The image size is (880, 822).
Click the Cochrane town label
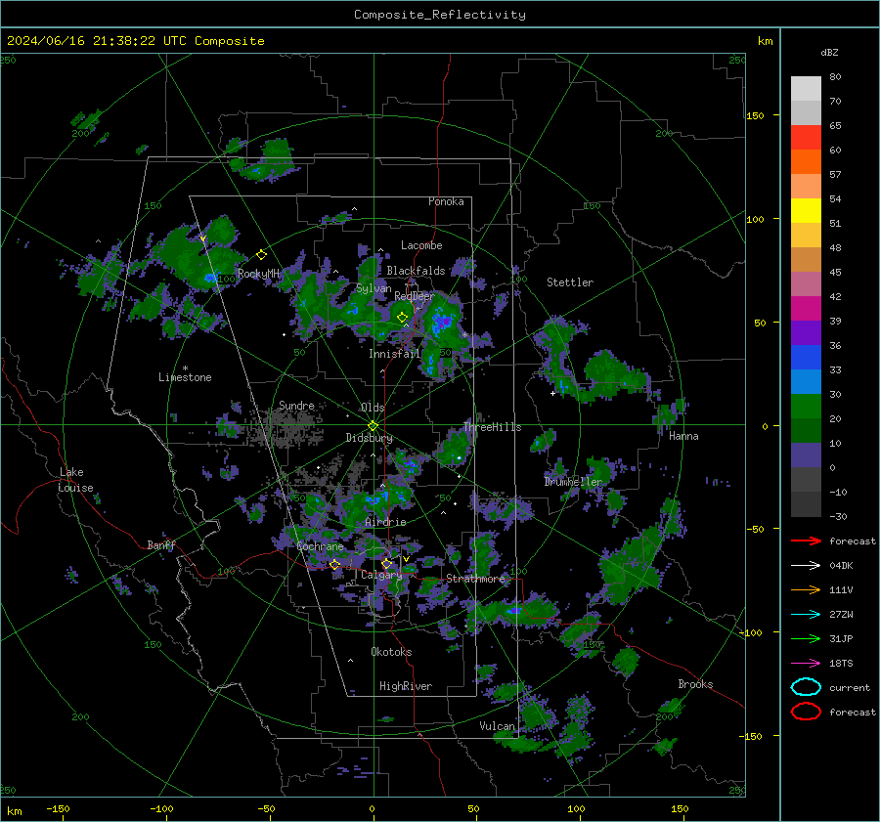click(320, 546)
